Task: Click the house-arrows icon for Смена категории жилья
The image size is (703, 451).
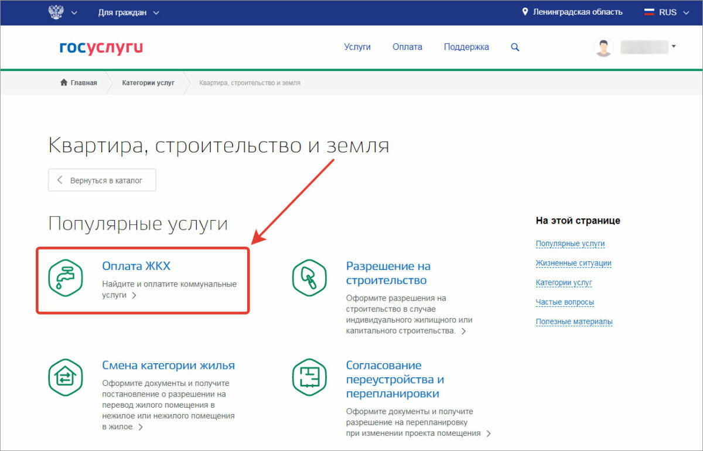Action: 66,377
